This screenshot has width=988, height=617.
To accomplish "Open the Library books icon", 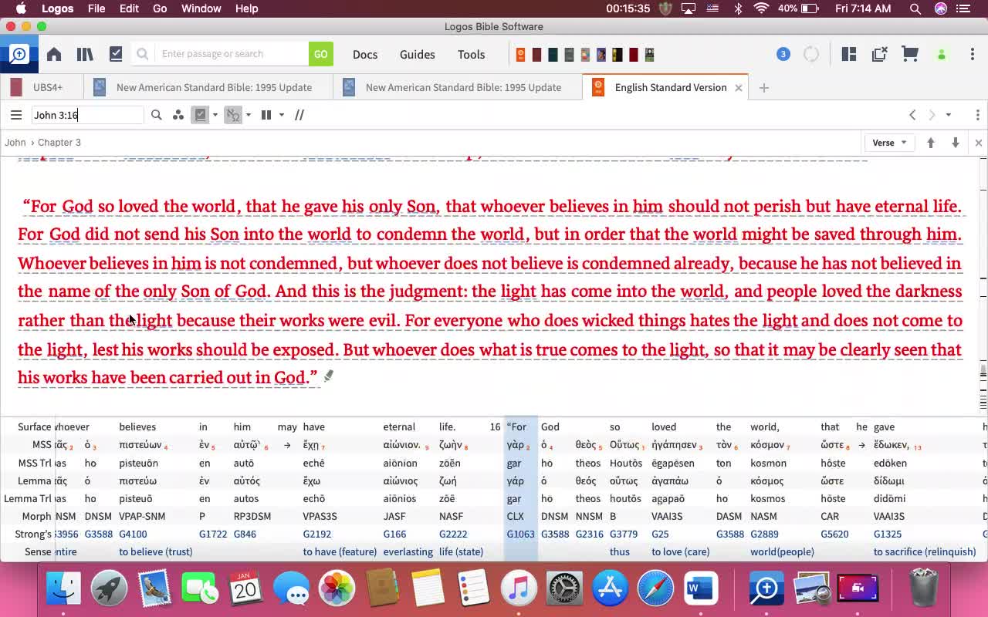I will [85, 54].
